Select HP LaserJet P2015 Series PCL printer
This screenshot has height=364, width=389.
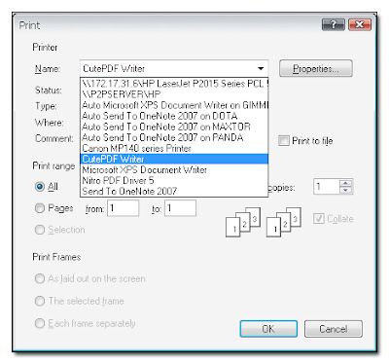click(x=174, y=84)
